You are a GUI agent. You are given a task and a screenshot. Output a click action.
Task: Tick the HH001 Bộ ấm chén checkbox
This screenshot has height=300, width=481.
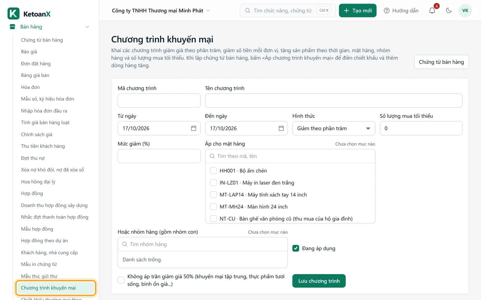(x=213, y=171)
